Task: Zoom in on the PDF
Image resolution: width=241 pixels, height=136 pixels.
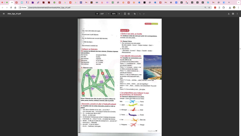Action: 119,14
